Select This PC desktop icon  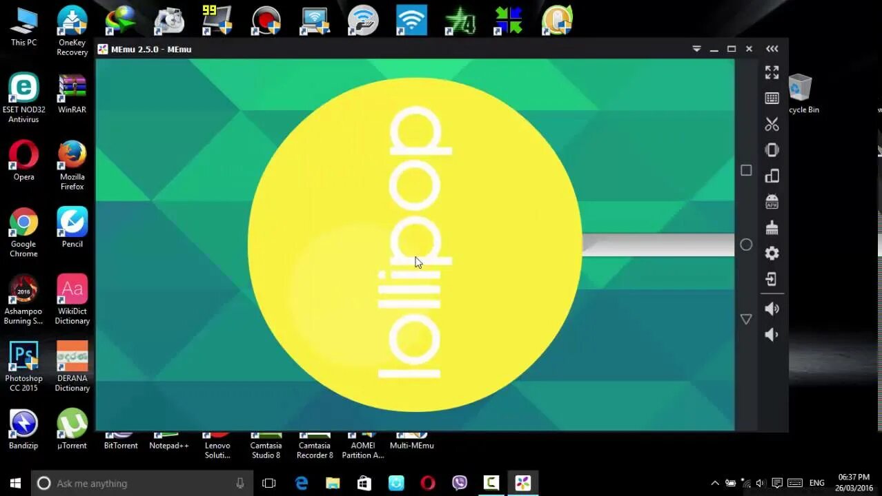tap(23, 28)
